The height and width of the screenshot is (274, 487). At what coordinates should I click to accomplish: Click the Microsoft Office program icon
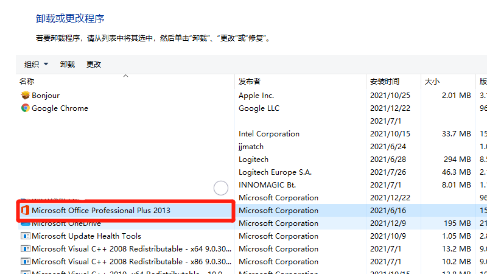pos(25,211)
